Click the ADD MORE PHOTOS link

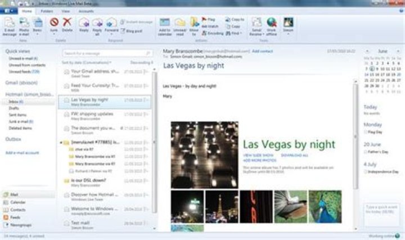tap(259, 161)
